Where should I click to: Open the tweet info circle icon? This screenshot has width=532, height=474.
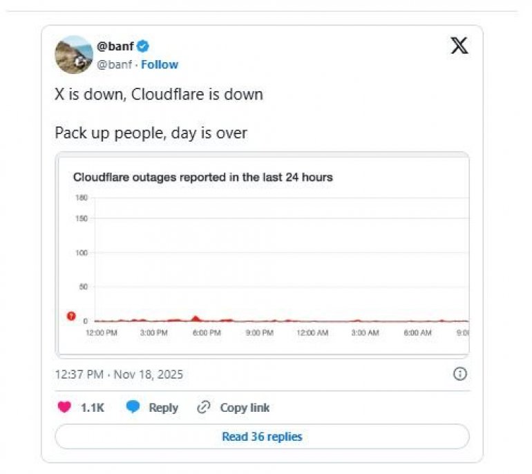[x=459, y=374]
